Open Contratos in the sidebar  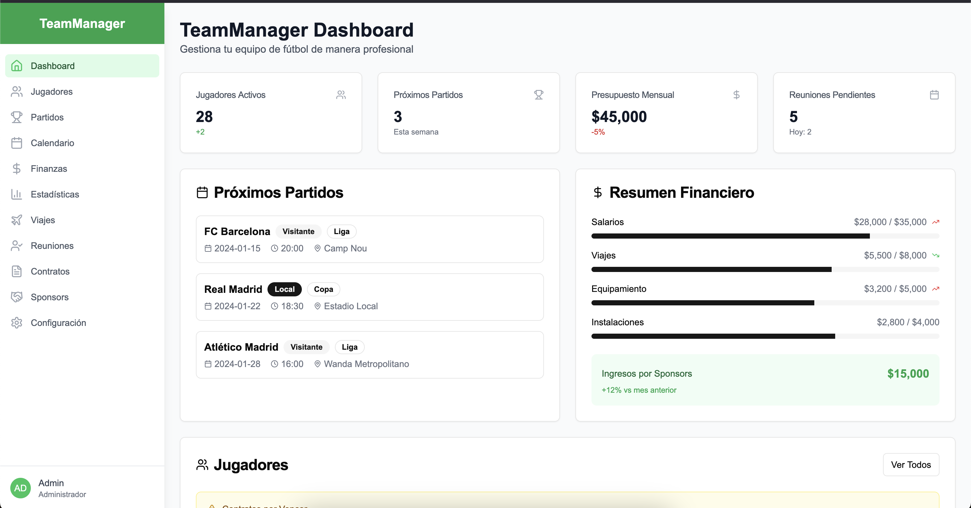(82, 271)
